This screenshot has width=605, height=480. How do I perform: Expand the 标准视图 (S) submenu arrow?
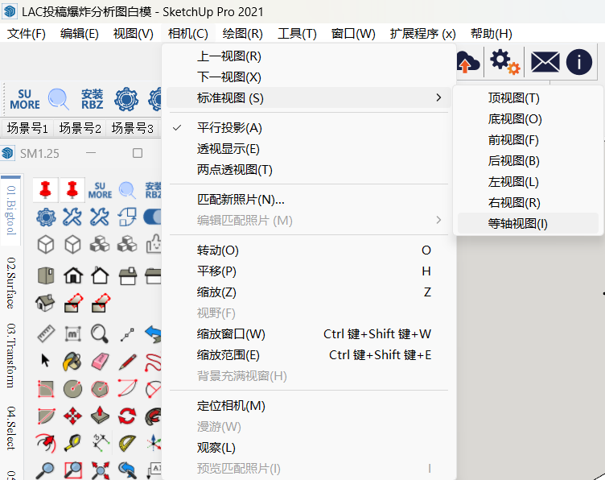tap(438, 97)
